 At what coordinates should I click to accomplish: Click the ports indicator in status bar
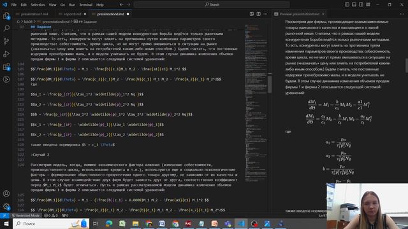pos(65,216)
